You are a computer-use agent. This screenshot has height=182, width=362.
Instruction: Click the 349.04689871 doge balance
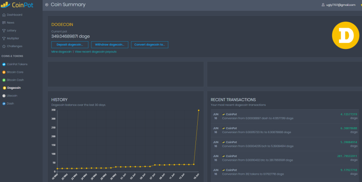(x=71, y=36)
